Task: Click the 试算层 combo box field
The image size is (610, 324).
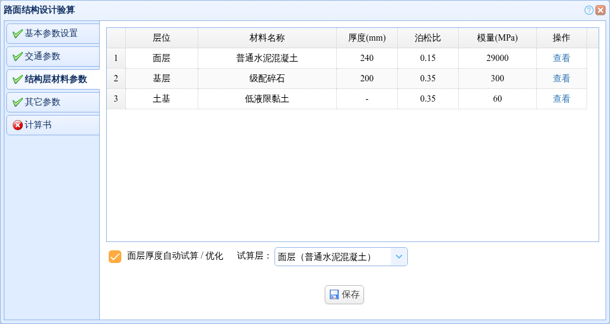Action: 341,257
